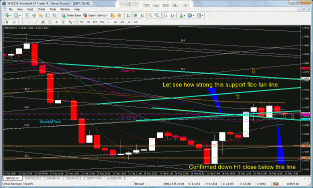Expand the Arrows objects dropdown

74,22
